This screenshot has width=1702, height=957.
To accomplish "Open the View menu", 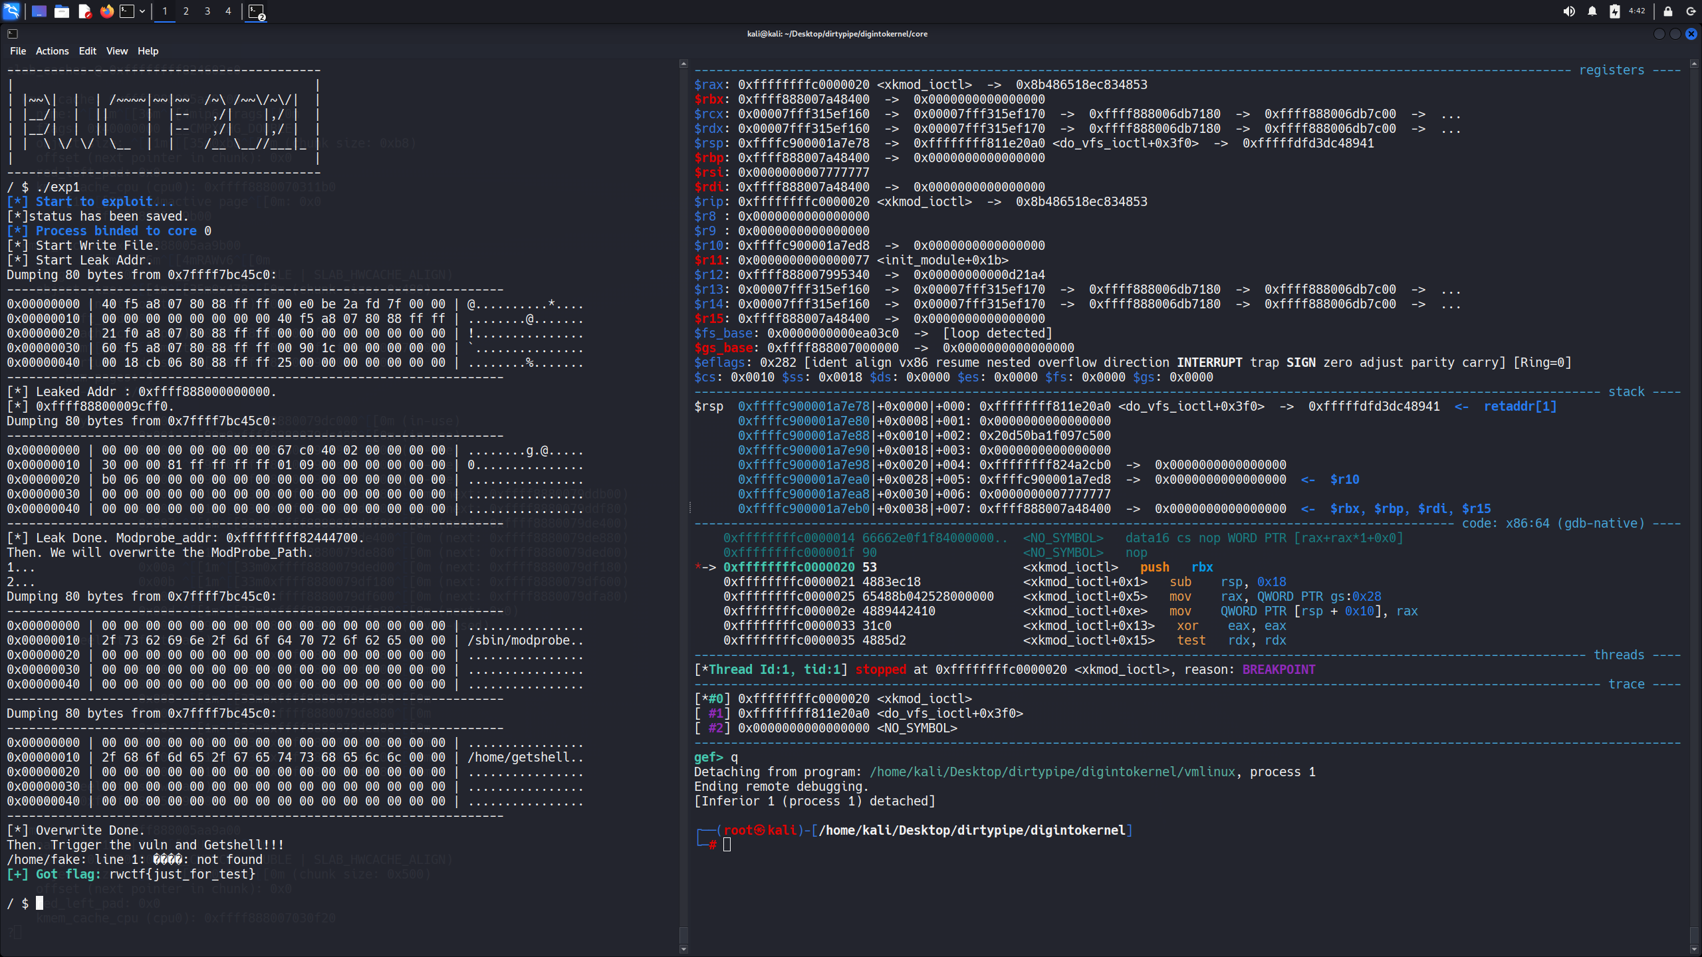I will coord(116,51).
